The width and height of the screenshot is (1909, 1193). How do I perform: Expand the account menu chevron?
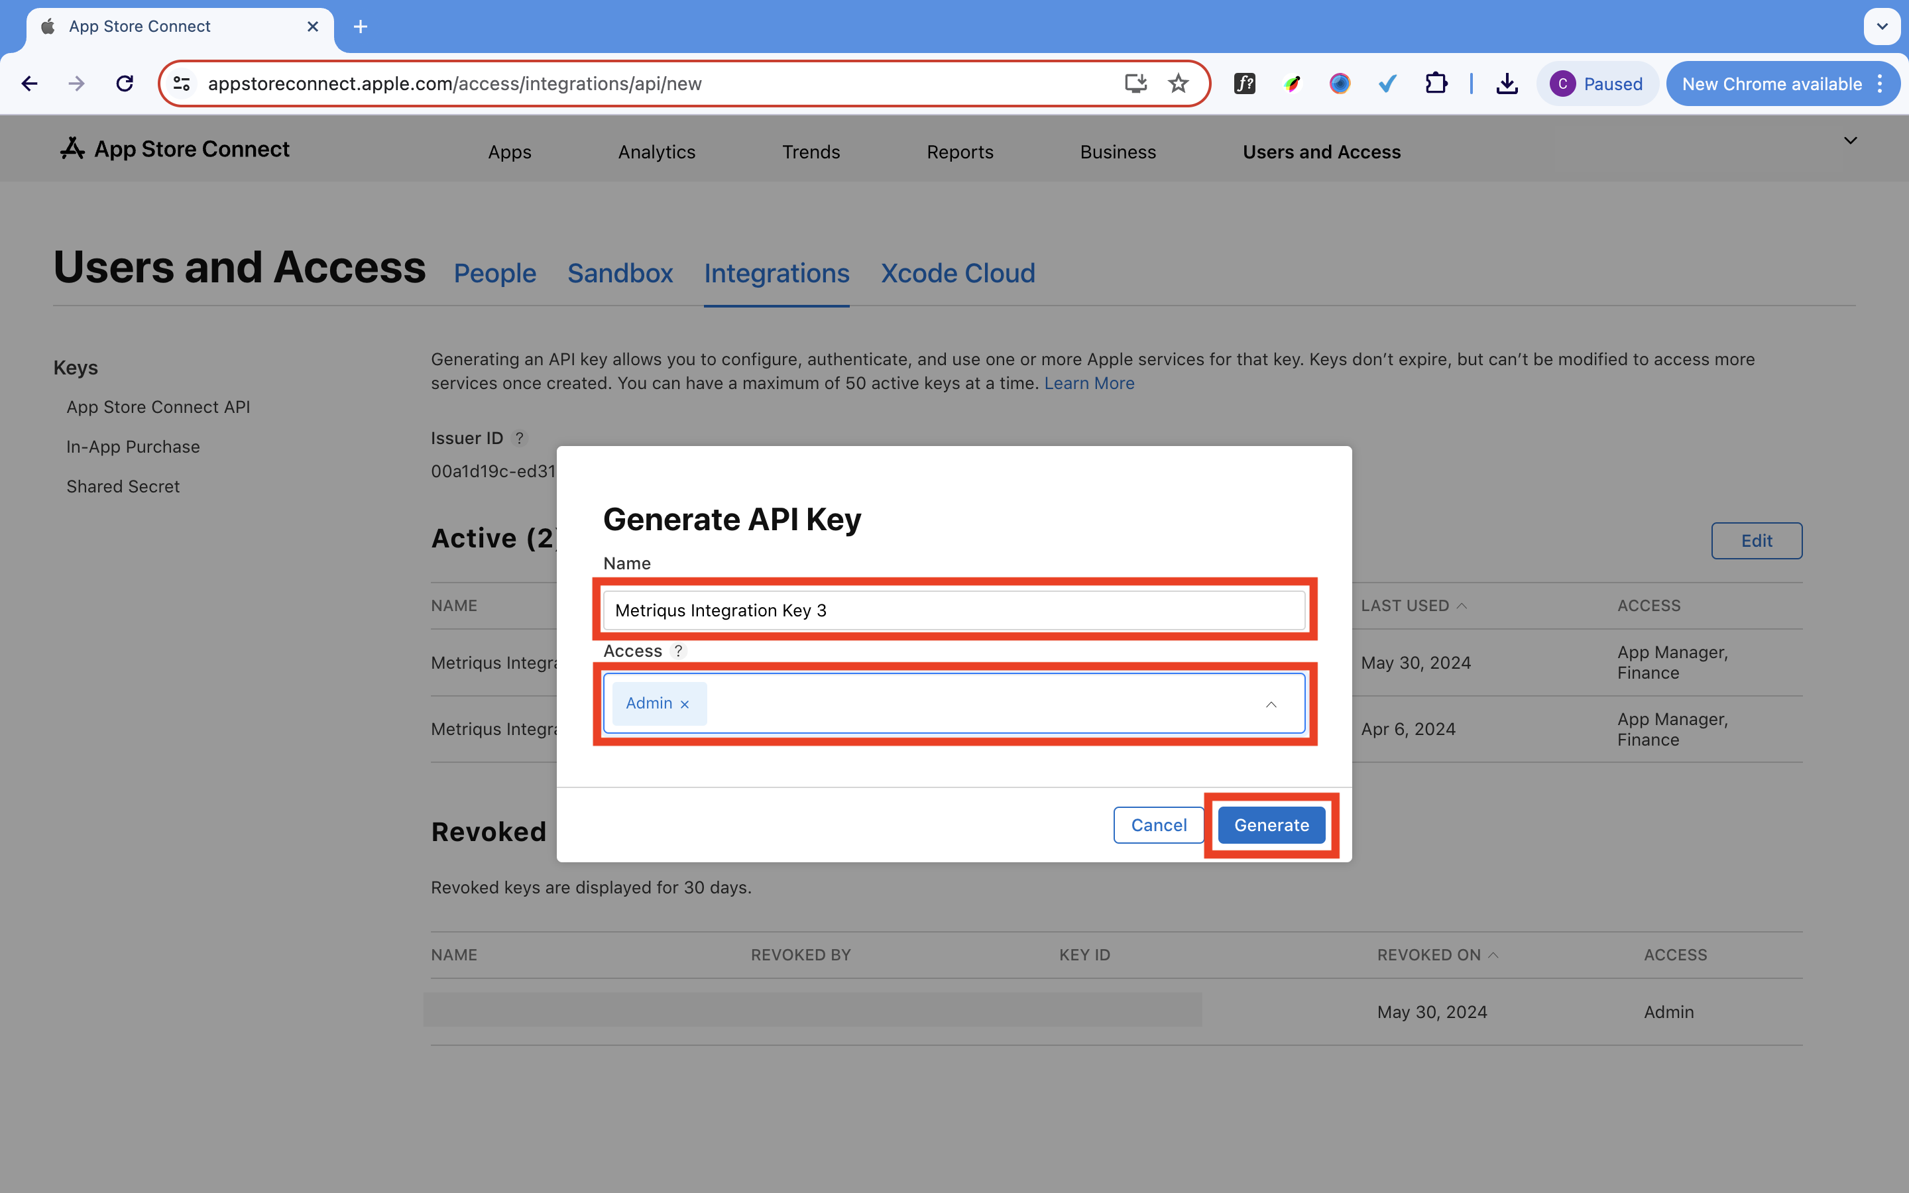(1851, 141)
